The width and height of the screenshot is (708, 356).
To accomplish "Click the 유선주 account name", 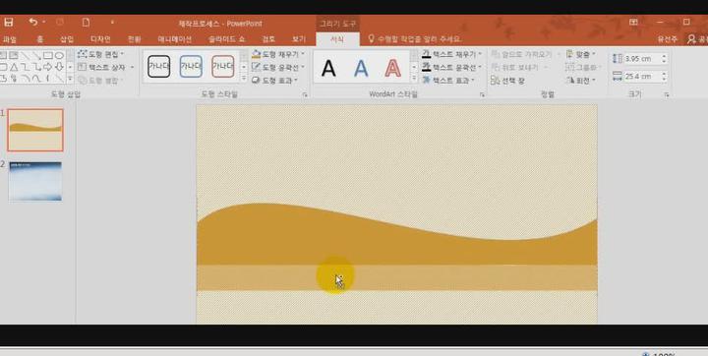I will [668, 39].
